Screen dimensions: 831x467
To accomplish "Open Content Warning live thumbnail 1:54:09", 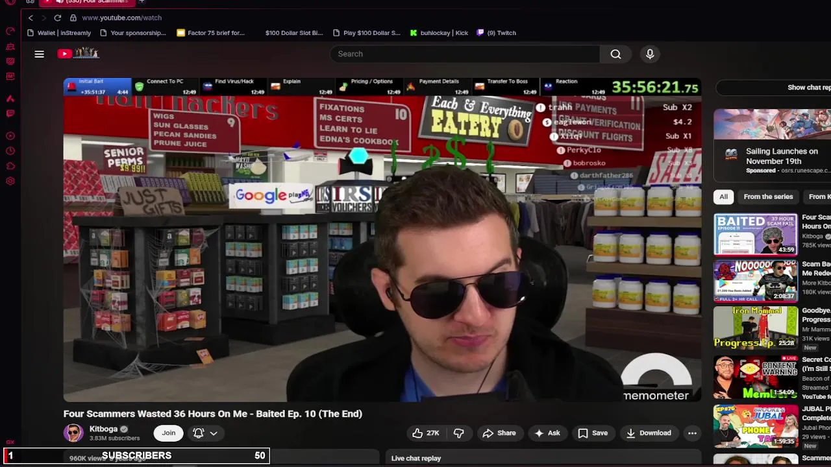I will click(x=756, y=377).
